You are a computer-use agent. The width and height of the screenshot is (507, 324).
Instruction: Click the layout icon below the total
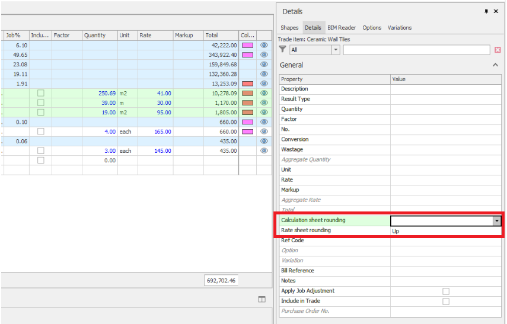click(x=262, y=300)
